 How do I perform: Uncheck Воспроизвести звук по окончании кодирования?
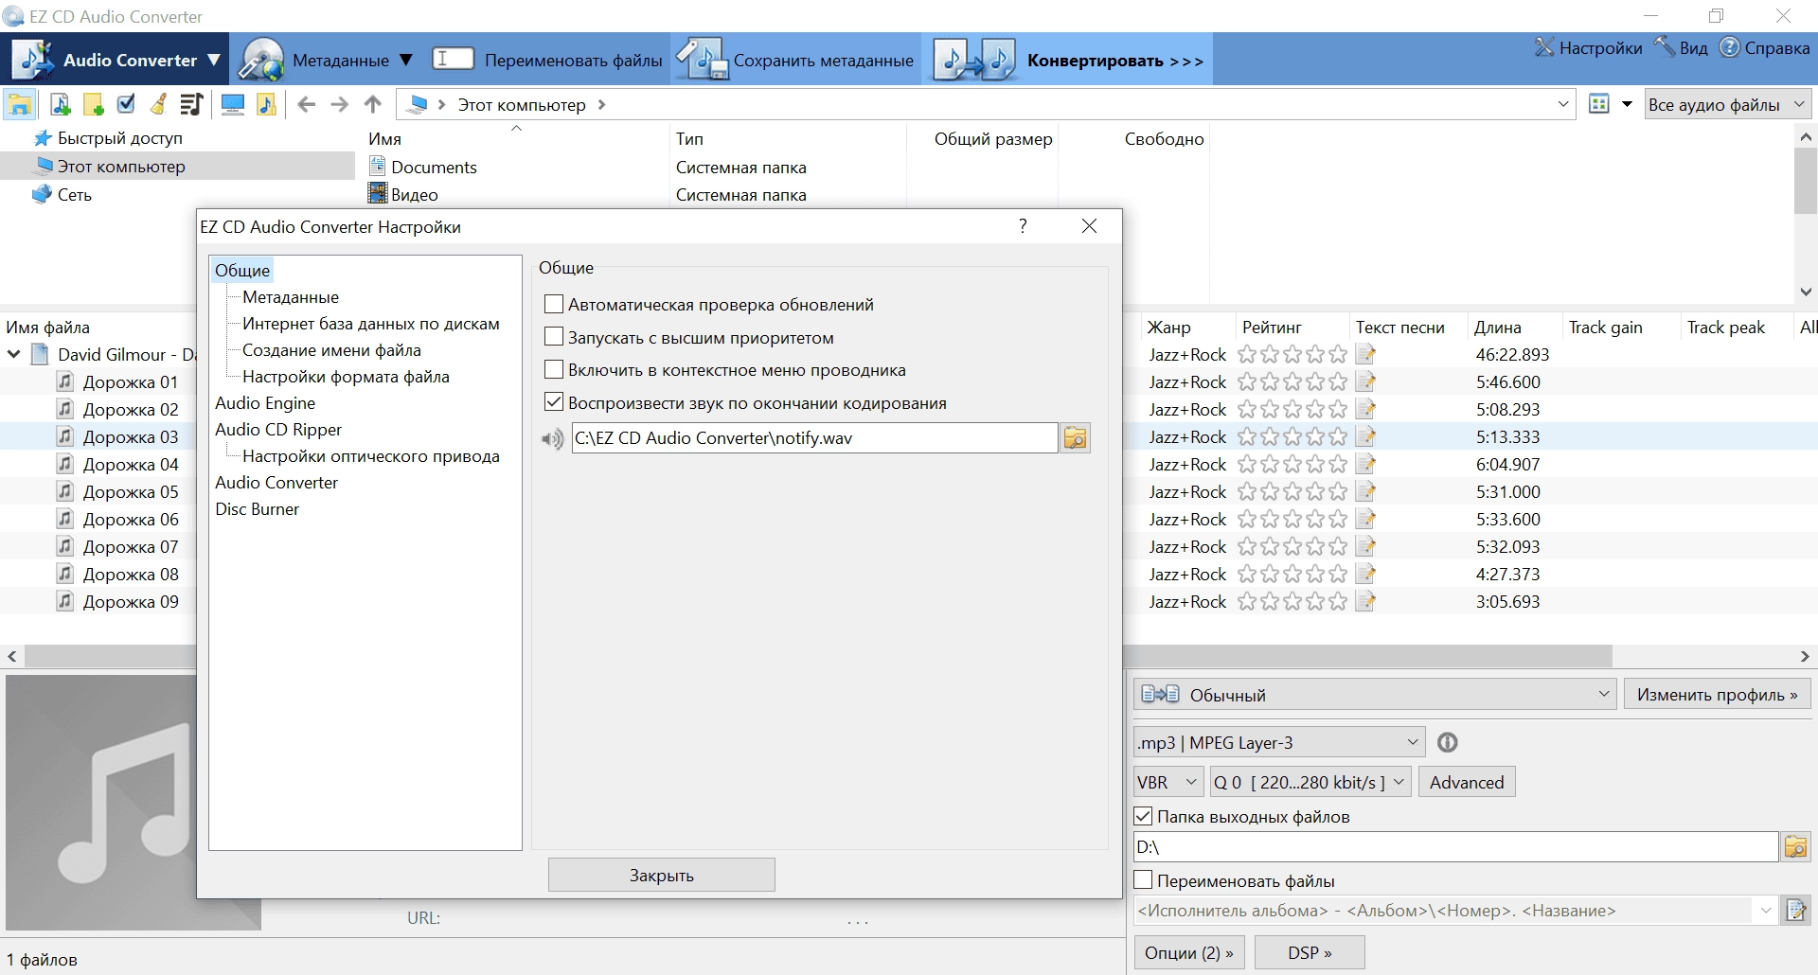(x=554, y=402)
